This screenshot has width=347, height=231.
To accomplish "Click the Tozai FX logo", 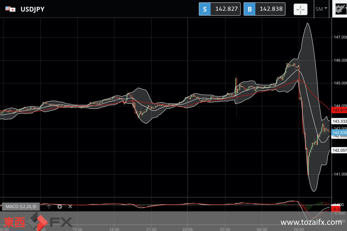I will tap(38, 222).
